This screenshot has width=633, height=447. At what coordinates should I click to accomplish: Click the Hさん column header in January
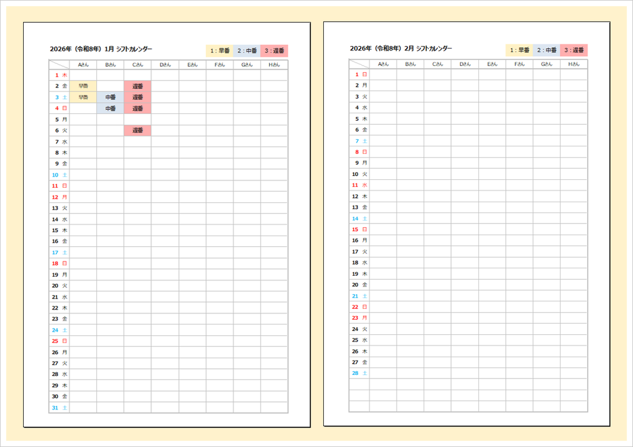[274, 65]
